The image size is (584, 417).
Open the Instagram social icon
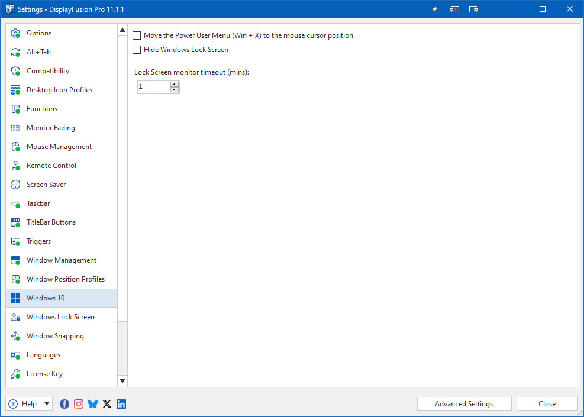(x=79, y=404)
